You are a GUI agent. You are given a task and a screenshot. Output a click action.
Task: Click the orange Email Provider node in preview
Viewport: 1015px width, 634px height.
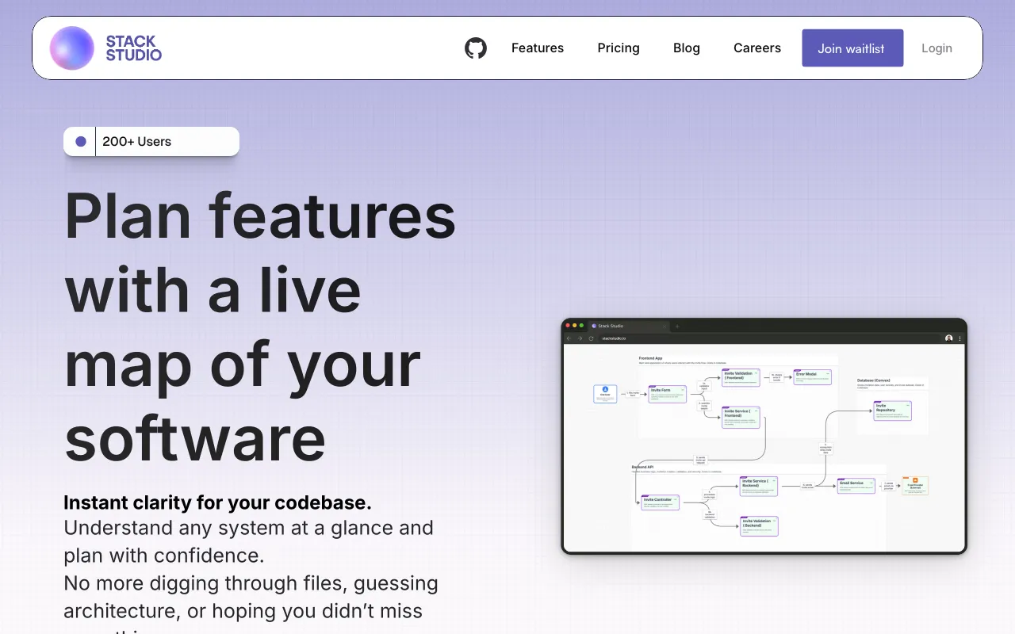915,486
